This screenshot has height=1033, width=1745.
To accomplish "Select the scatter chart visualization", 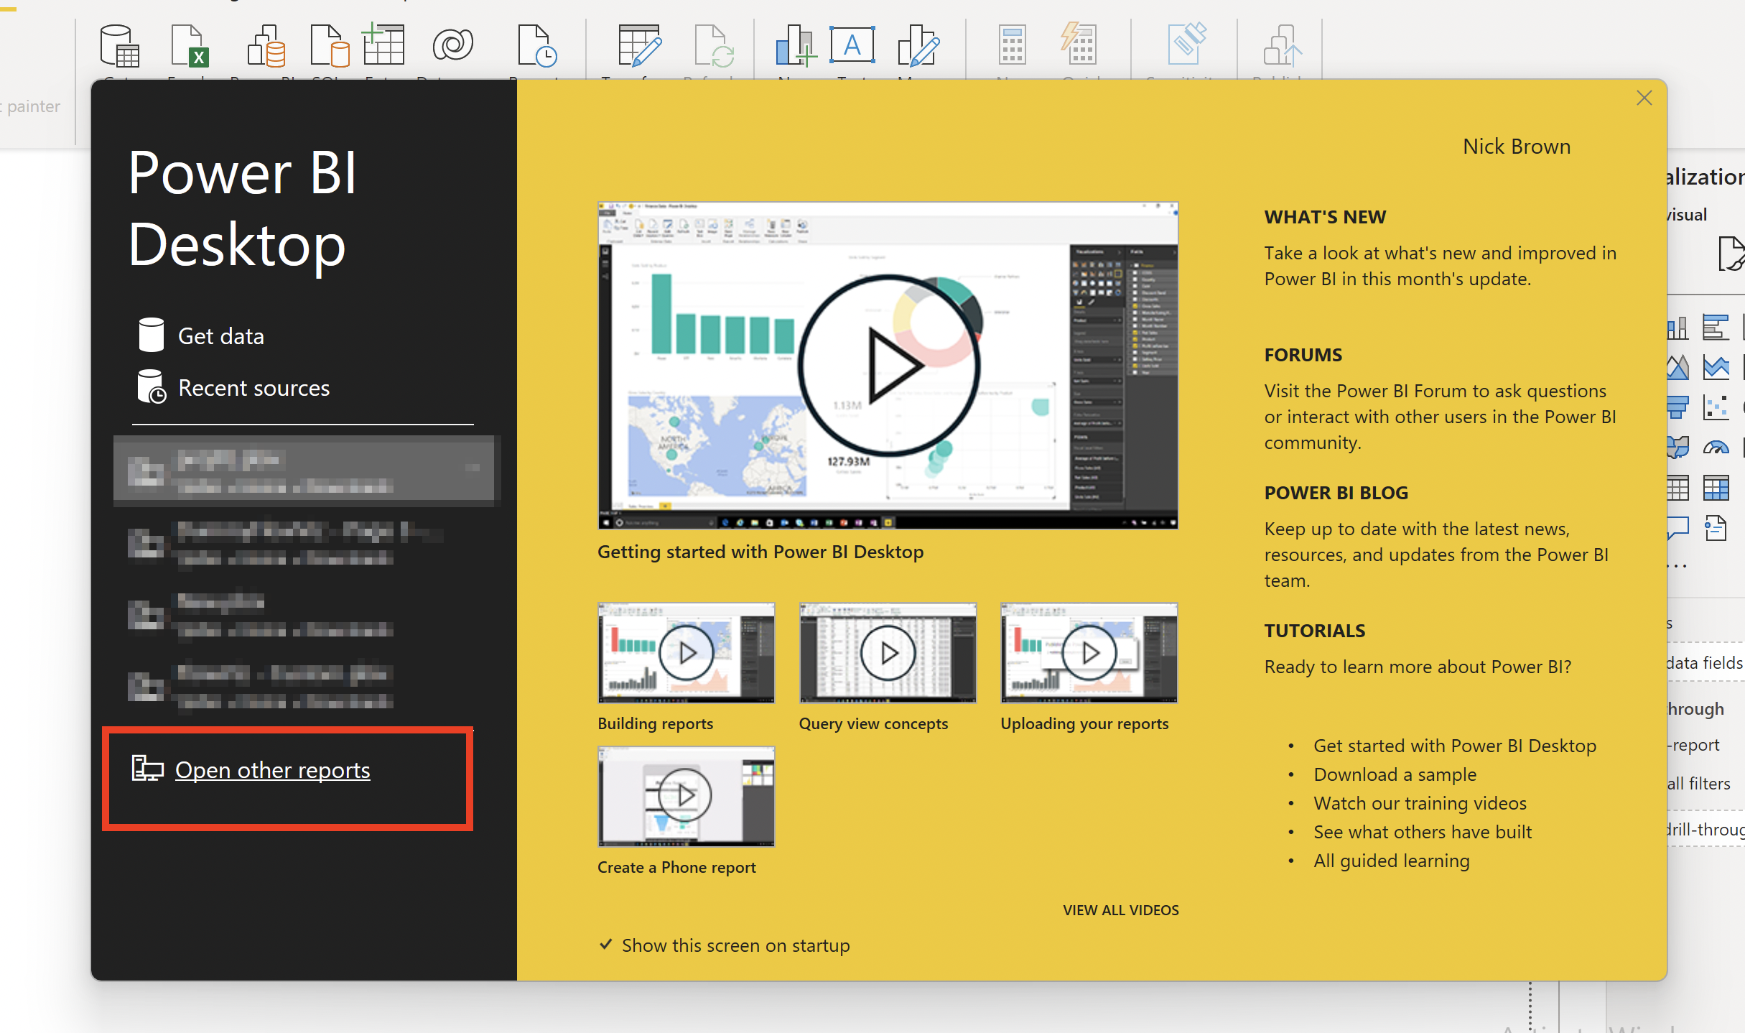I will click(x=1717, y=406).
